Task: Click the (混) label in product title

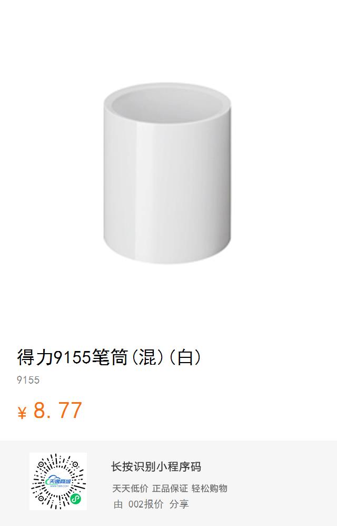Action: (x=147, y=357)
